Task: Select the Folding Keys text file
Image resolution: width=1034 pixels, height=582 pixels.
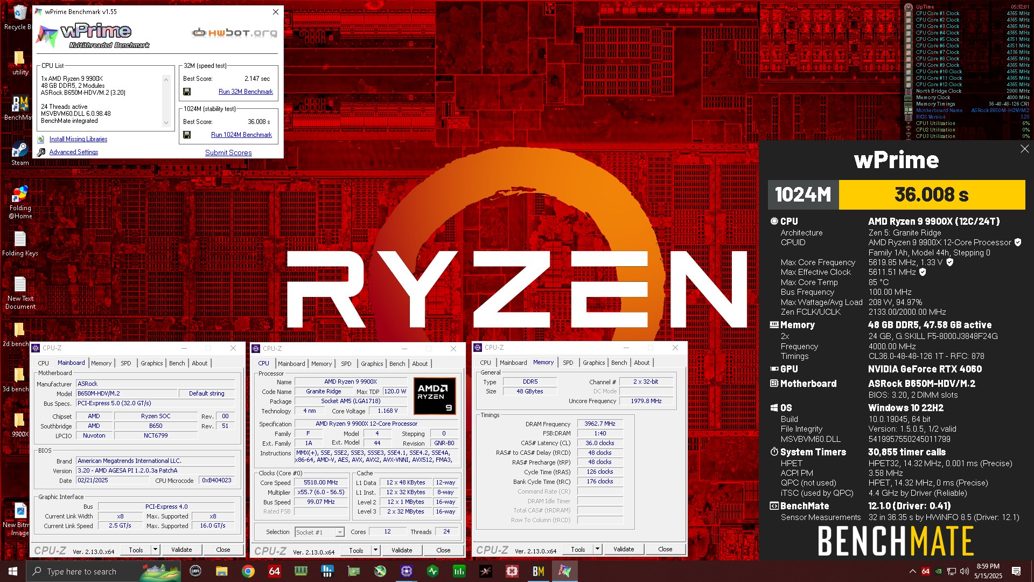Action: (20, 244)
